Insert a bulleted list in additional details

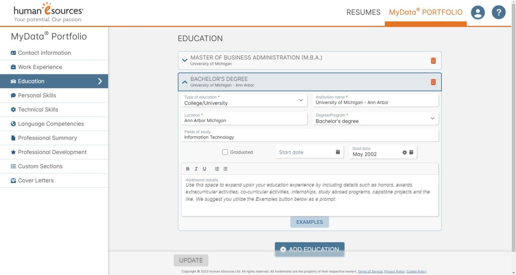tap(225, 169)
